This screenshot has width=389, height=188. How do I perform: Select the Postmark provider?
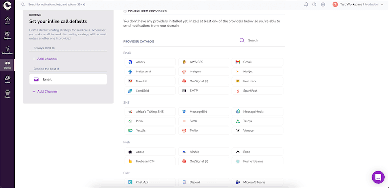click(x=258, y=81)
